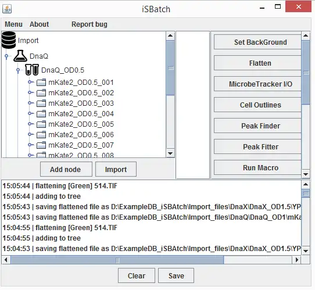315x290 pixels.
Task: Open MicrobeTracker I/O
Action: [x=257, y=84]
